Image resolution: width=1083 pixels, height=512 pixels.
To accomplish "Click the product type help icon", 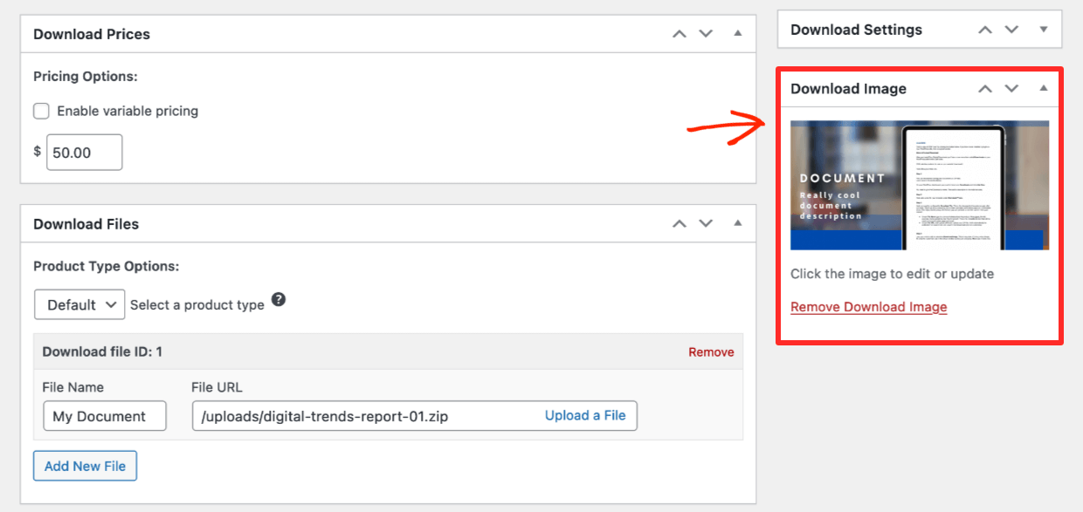I will pyautogui.click(x=279, y=299).
